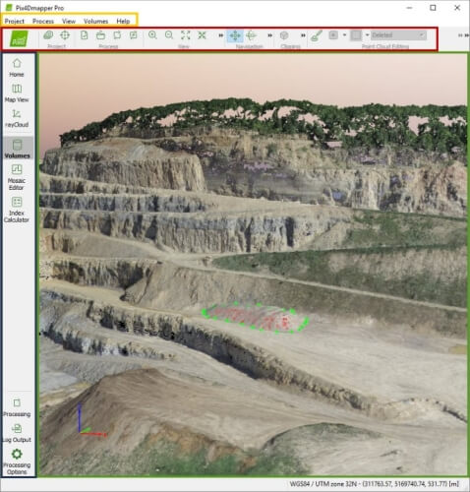Click the WGS84 / UTM zone 32N coordinate readout
470x492 pixels.
click(x=374, y=484)
